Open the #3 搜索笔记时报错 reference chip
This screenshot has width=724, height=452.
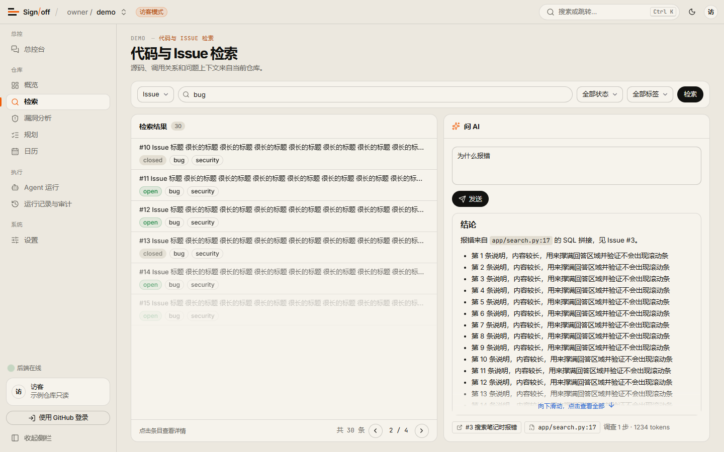487,427
